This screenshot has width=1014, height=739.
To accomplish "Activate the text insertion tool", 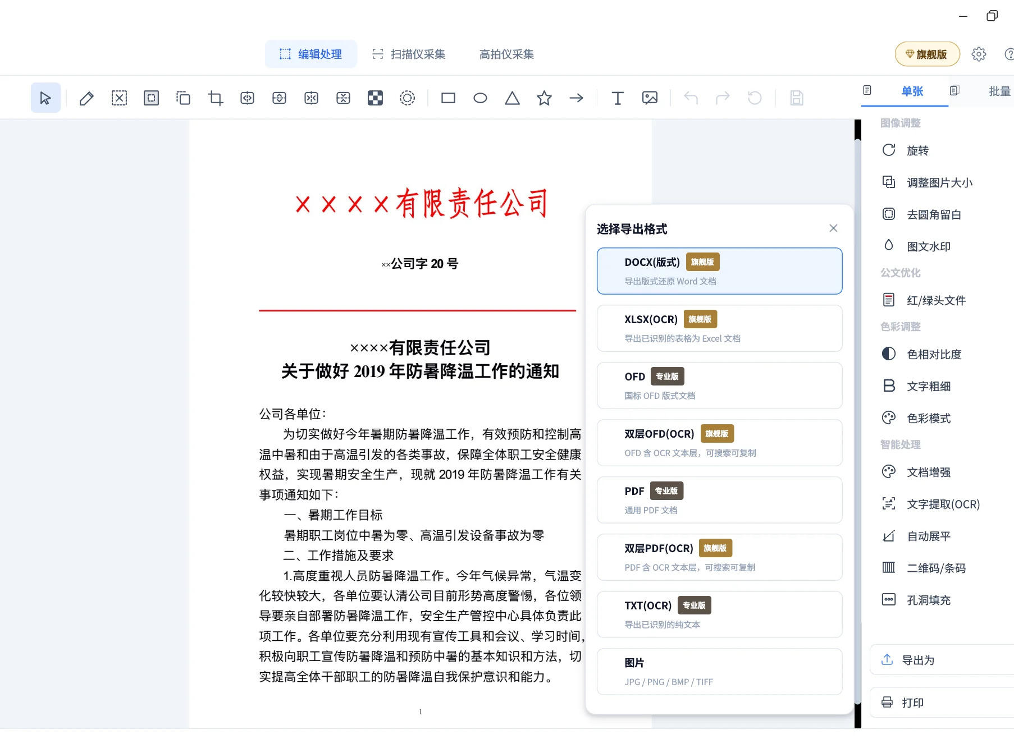I will click(x=618, y=98).
